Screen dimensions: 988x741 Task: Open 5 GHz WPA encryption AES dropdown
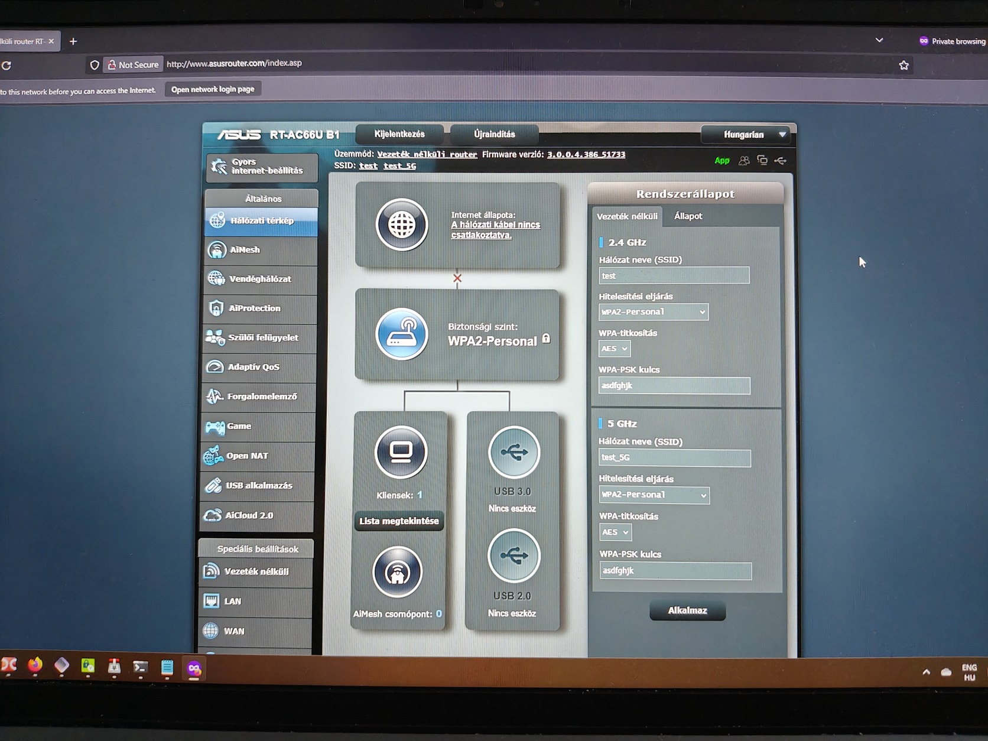click(615, 532)
